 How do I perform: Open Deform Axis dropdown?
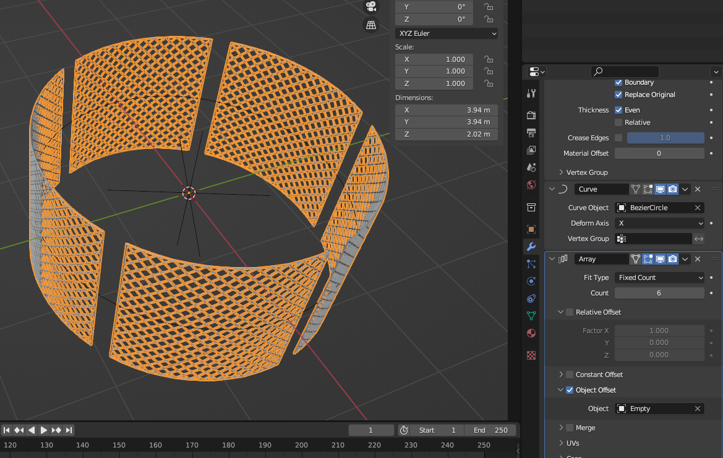click(659, 223)
